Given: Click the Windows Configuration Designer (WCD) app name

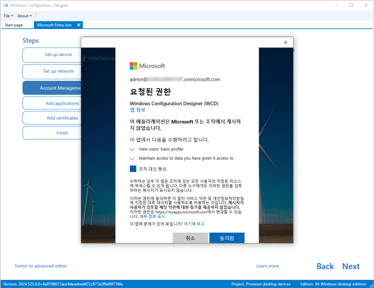Looking at the screenshot, I should (174, 104).
